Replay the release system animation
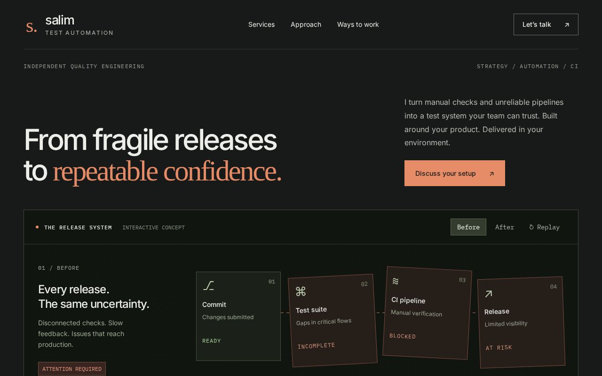 point(544,227)
